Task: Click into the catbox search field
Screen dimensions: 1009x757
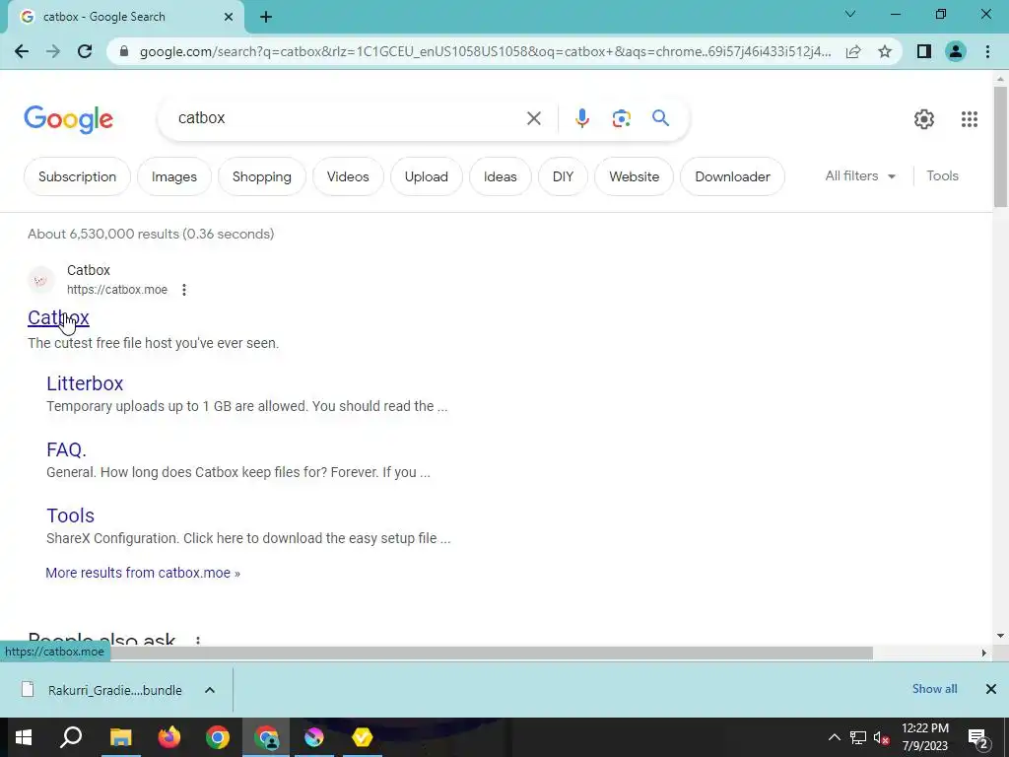Action: [x=344, y=118]
